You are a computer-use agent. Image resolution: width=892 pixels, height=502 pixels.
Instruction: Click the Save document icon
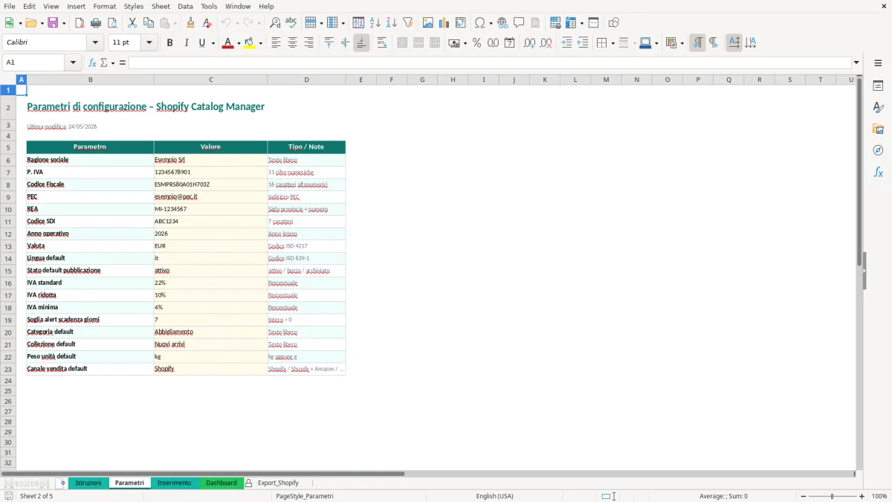(53, 23)
